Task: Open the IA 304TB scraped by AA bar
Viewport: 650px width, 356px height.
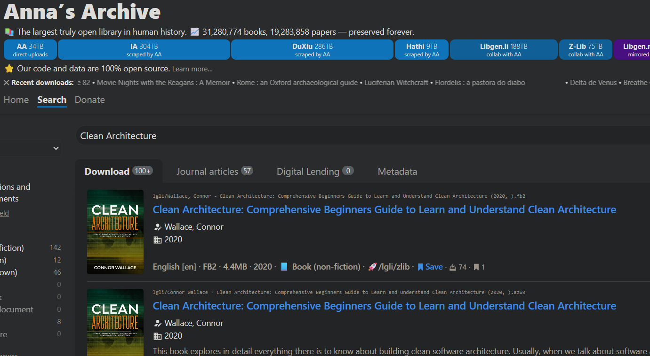Action: click(x=144, y=50)
